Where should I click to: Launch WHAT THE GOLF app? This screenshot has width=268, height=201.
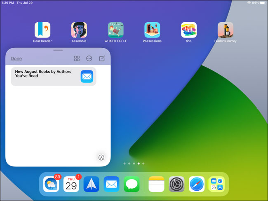pyautogui.click(x=116, y=30)
